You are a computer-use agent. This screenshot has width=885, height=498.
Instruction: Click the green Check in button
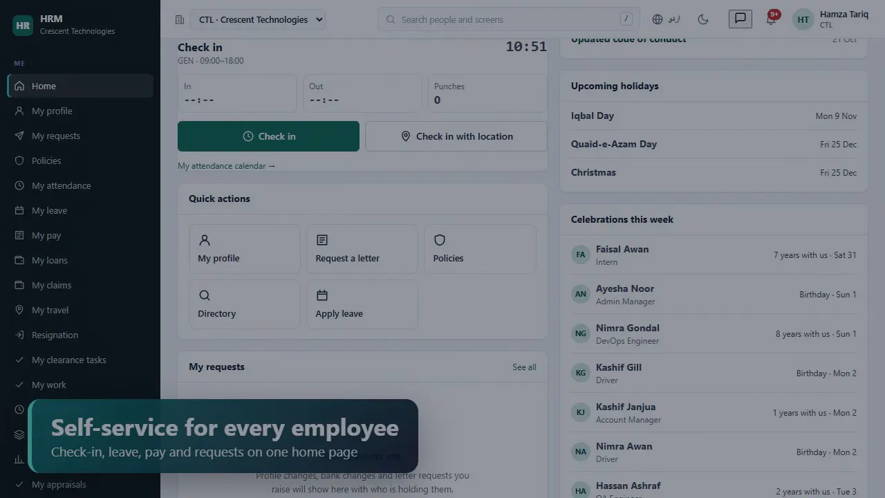pyautogui.click(x=268, y=136)
